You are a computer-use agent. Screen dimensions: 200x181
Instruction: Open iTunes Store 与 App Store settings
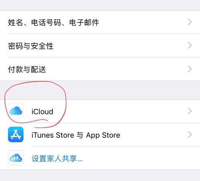coord(100,135)
